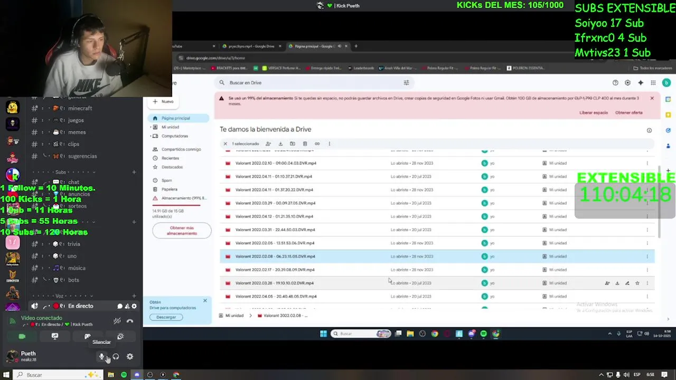Click Discord share screen button
Image resolution: width=676 pixels, height=380 pixels.
(55, 336)
